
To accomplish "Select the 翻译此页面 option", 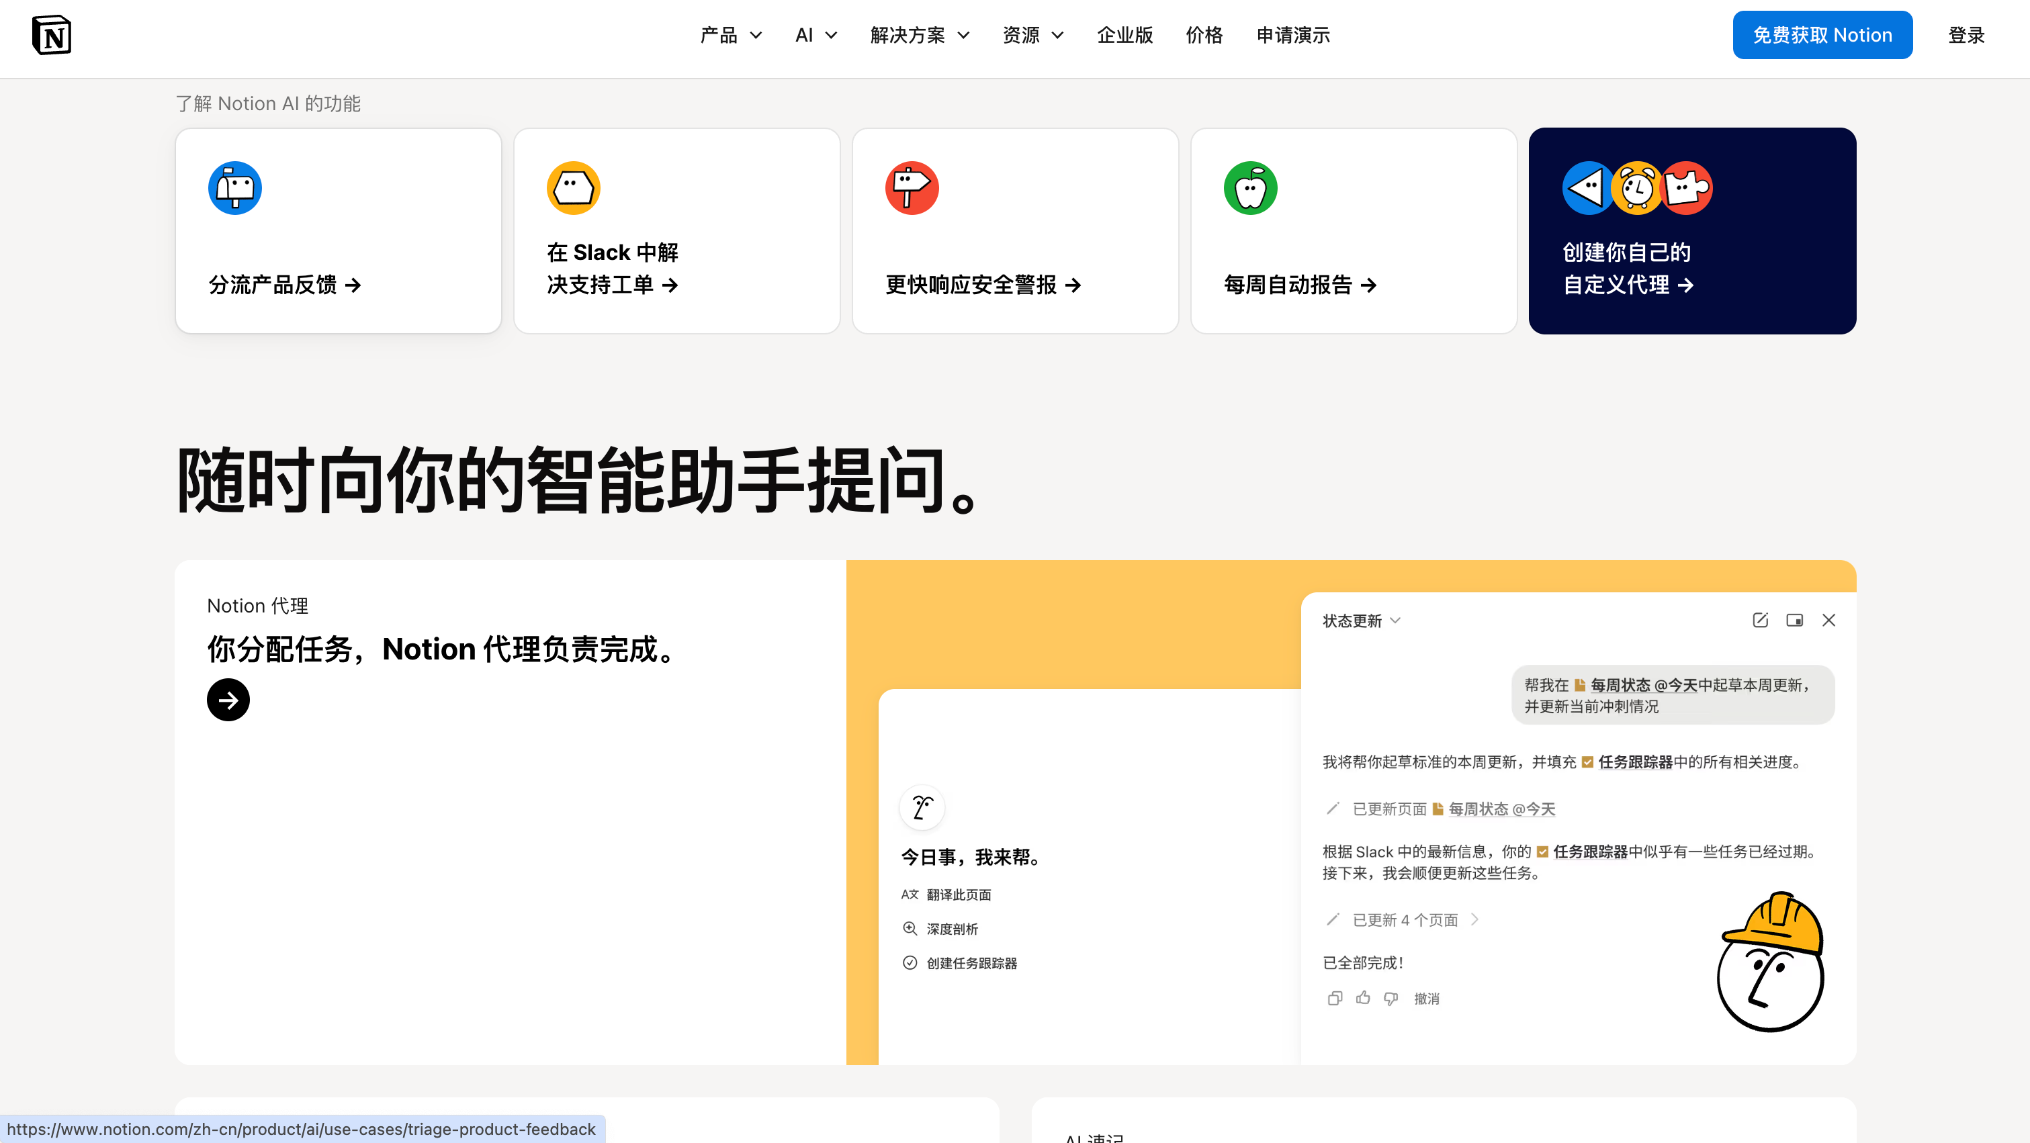I will coord(959,895).
